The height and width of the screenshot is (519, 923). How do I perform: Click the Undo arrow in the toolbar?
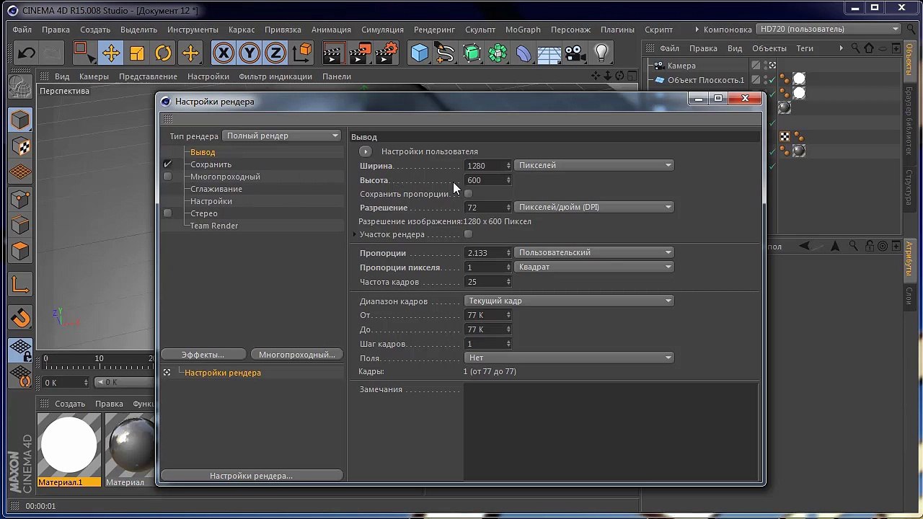[27, 53]
